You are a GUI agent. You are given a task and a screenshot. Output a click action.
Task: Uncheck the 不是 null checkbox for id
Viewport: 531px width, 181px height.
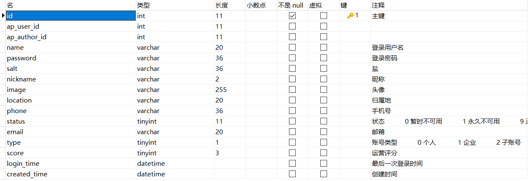pyautogui.click(x=292, y=16)
